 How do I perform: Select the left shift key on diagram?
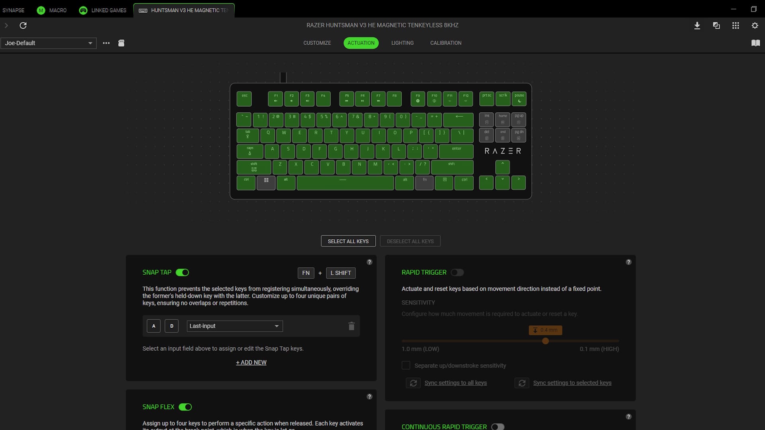coord(254,167)
